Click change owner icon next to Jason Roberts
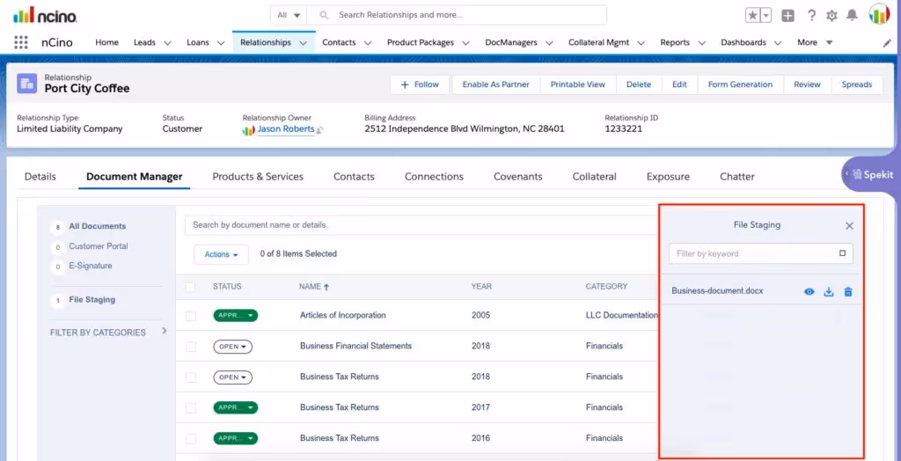The width and height of the screenshot is (901, 461). (x=320, y=130)
